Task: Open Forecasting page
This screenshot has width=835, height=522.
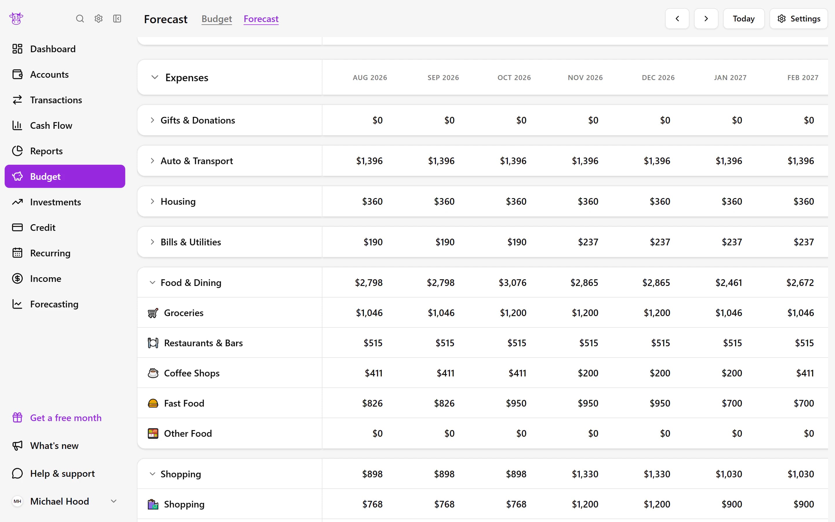Action: (65, 304)
